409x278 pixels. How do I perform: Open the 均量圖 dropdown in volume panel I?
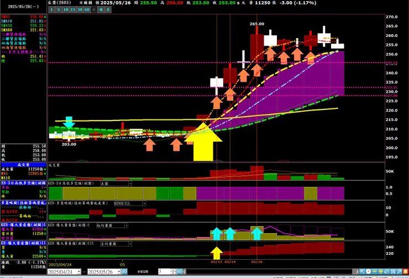(x=126, y=225)
